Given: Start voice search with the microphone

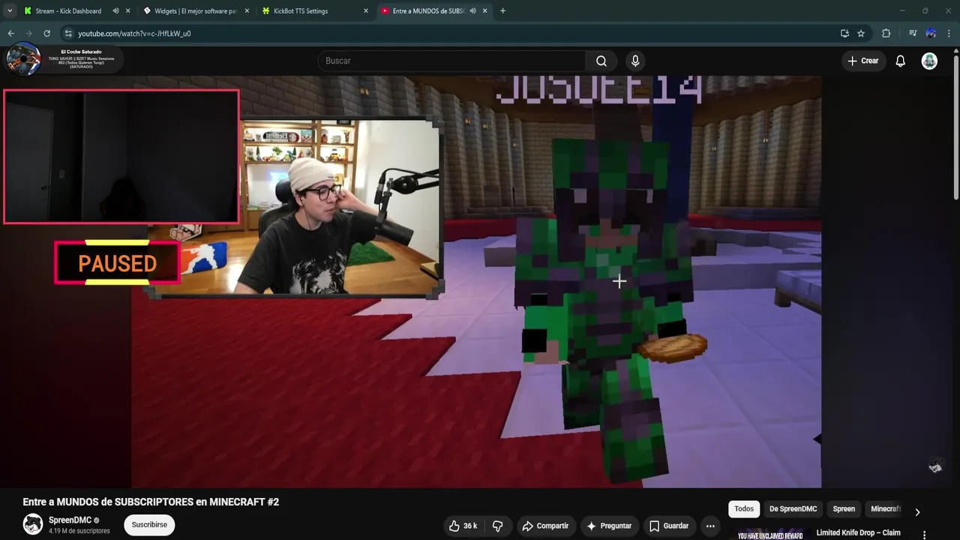Looking at the screenshot, I should tap(635, 61).
